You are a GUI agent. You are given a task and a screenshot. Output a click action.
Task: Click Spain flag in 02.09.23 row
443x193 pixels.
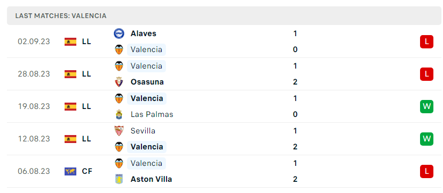[70, 41]
